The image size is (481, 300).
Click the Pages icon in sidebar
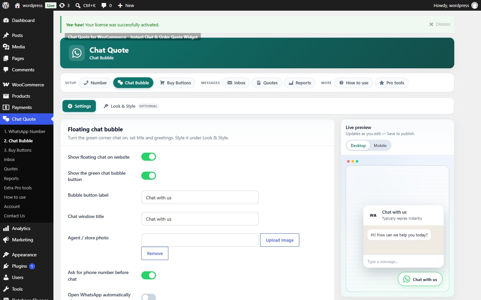[6, 58]
